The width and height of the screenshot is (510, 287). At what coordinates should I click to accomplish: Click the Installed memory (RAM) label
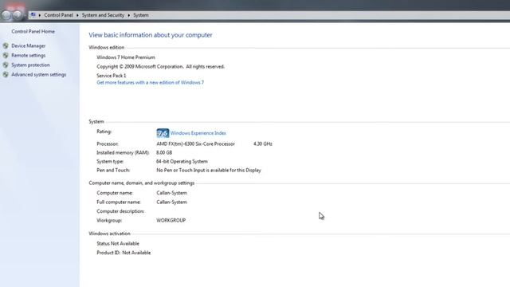click(123, 152)
